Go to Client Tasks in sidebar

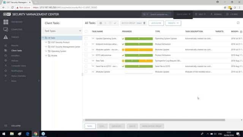(16, 51)
